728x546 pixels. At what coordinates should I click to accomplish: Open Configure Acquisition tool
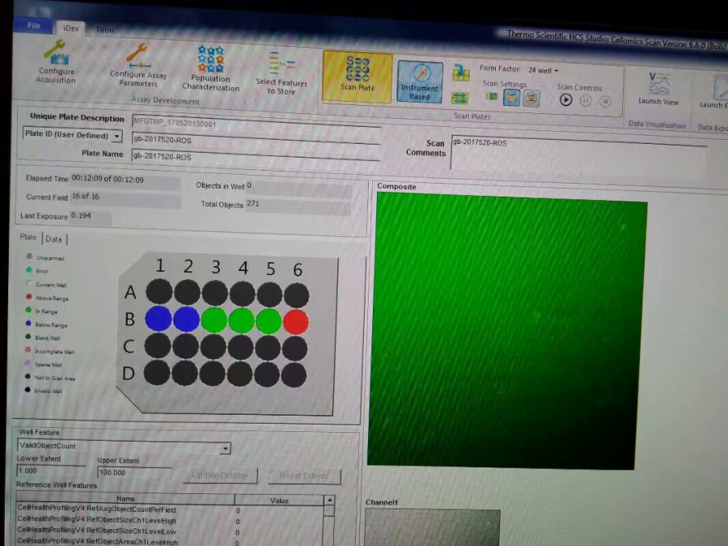point(56,62)
